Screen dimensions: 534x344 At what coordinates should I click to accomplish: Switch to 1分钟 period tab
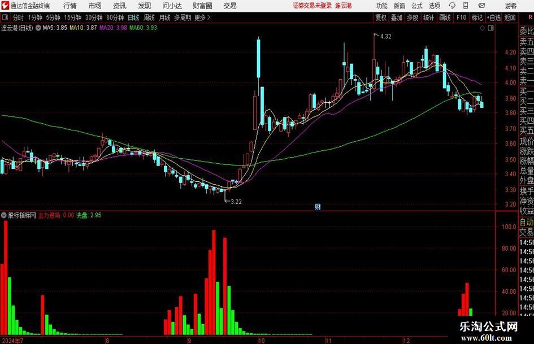[34, 18]
